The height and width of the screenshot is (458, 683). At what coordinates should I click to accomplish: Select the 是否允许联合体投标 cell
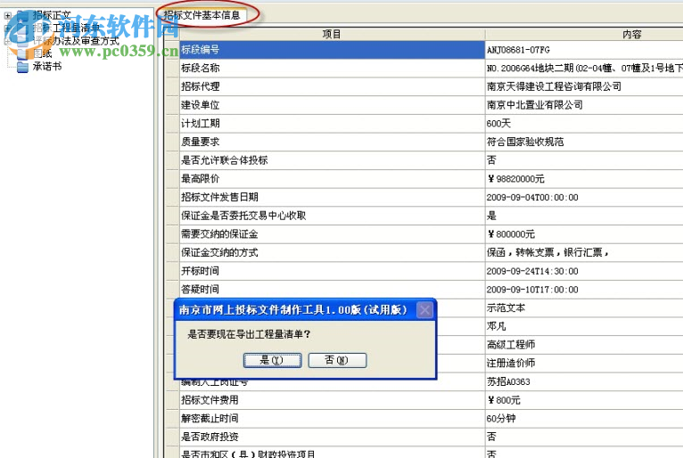coord(332,160)
